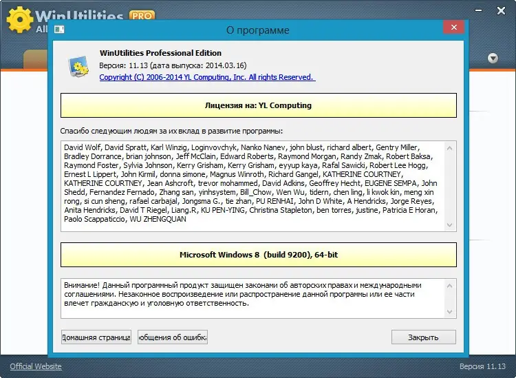Click the name David Wolf in contributors
The height and width of the screenshot is (378, 516).
pyautogui.click(x=82, y=147)
